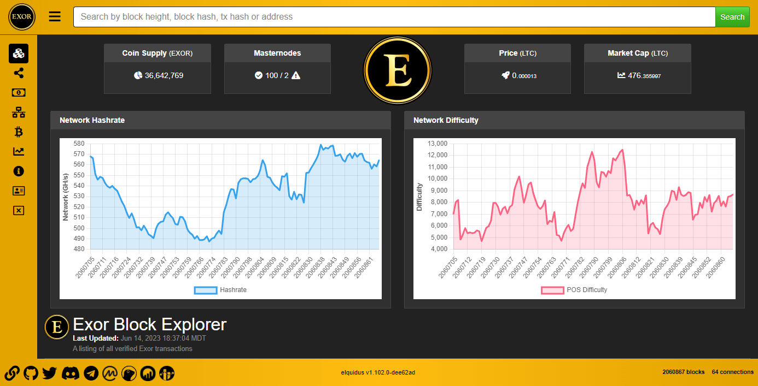
Task: Click the 64 connections footer text
Action: (x=733, y=372)
